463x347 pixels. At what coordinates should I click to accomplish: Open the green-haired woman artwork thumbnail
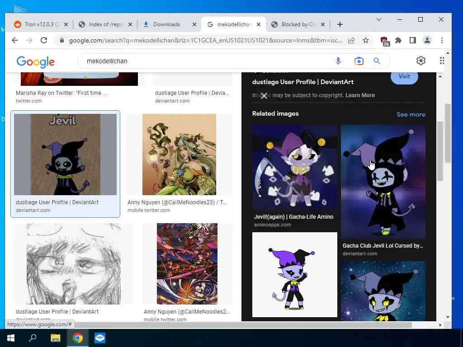click(x=179, y=155)
